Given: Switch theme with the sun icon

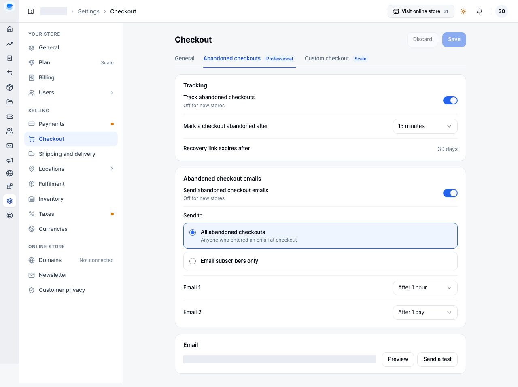Looking at the screenshot, I should click(x=463, y=11).
